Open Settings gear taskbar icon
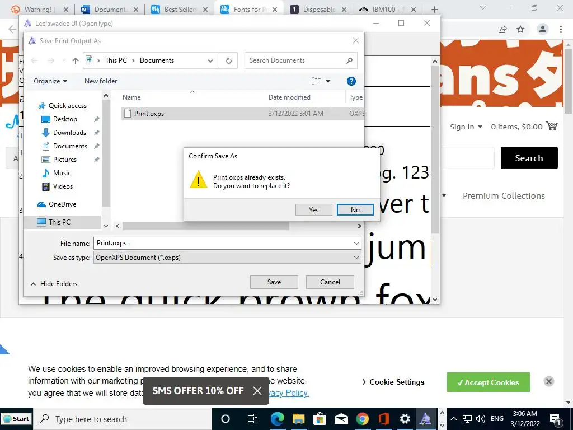Viewport: 573px width, 430px height. click(x=405, y=419)
